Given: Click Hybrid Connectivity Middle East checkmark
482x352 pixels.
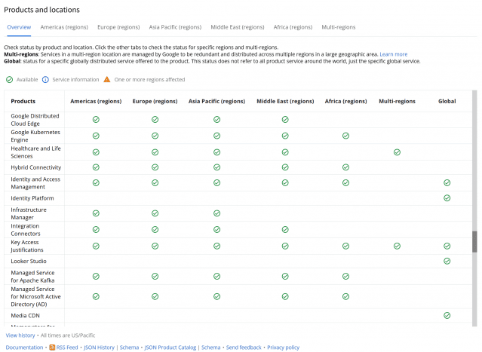Looking at the screenshot, I should click(285, 167).
